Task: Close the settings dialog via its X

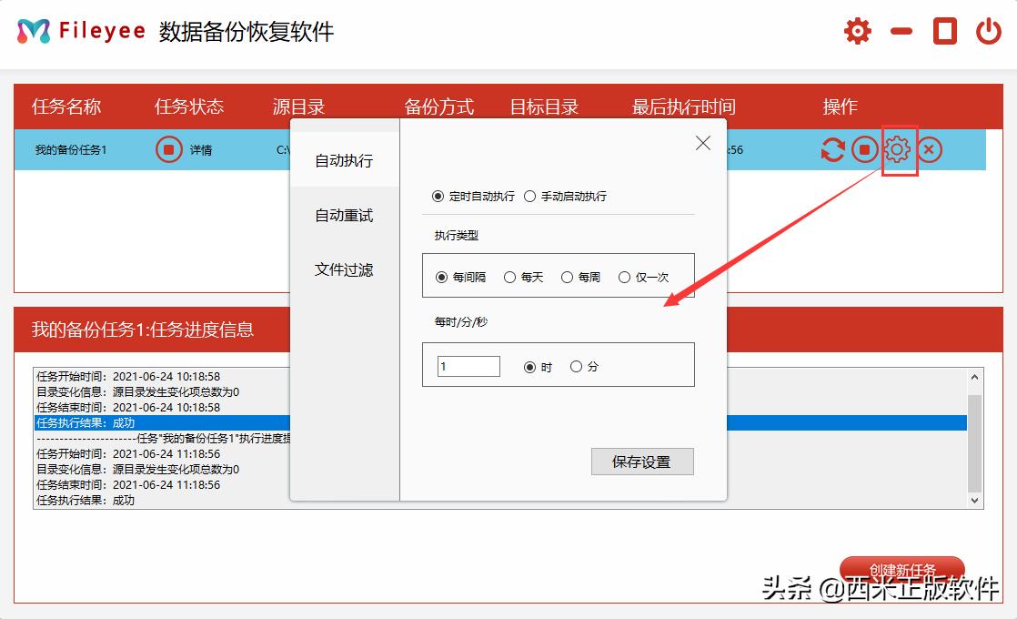Action: [701, 142]
